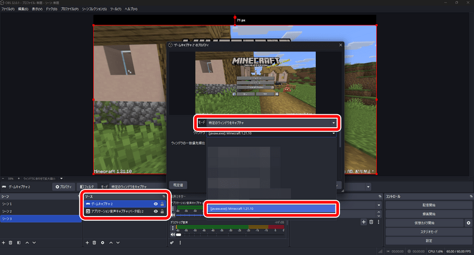Move scene up in Scenes dock
This screenshot has height=255, width=474.
coord(27,243)
